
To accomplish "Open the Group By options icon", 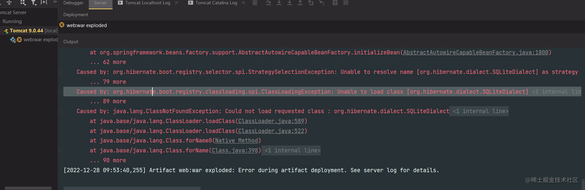I will click(x=23, y=2).
